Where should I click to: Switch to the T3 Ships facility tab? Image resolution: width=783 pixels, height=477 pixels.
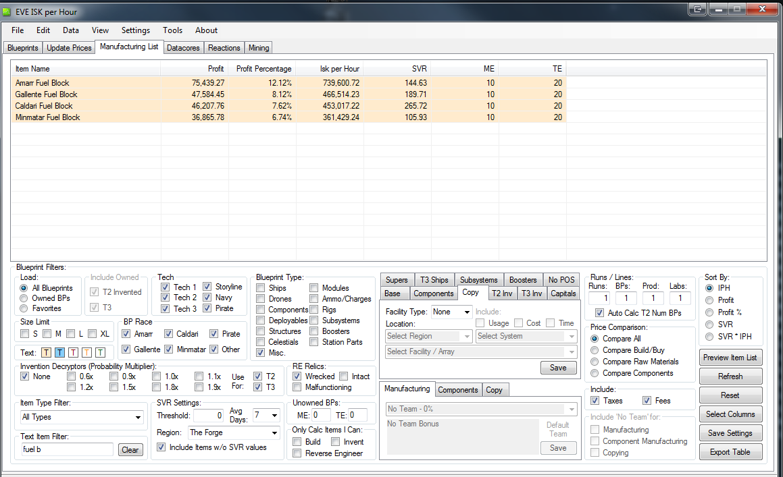pyautogui.click(x=434, y=280)
